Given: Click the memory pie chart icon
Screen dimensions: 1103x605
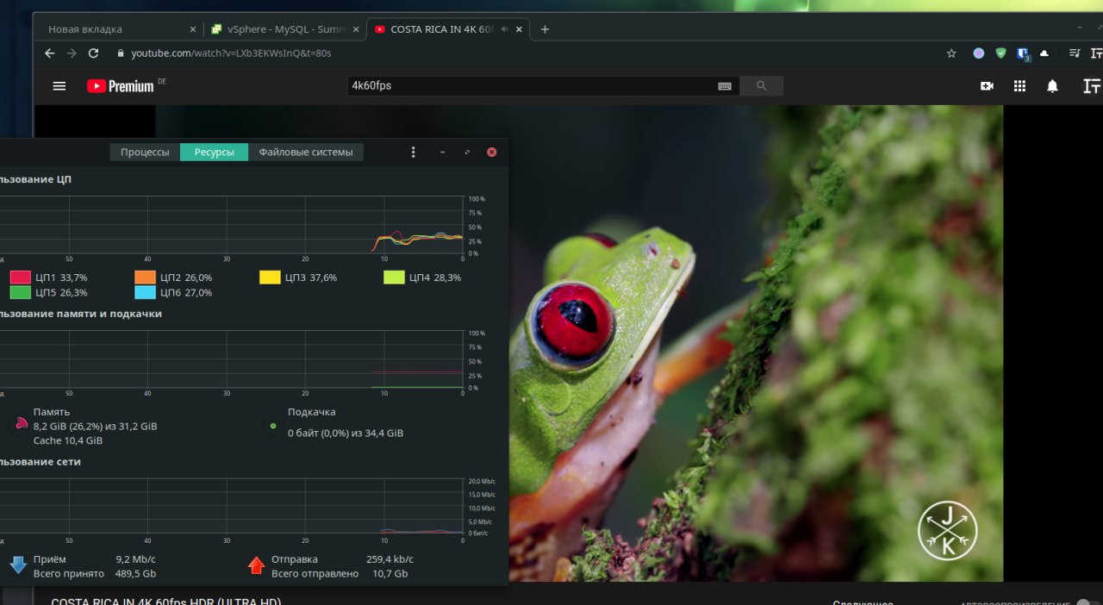Looking at the screenshot, I should (20, 424).
